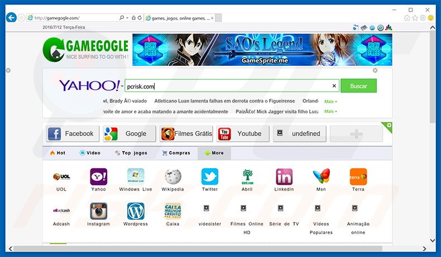
Task: Open the Wordpress icon
Action: (136, 211)
